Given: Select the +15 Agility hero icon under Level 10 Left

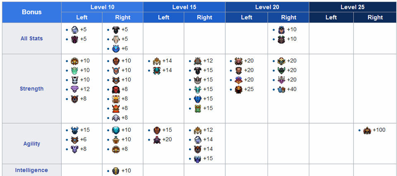Looking at the screenshot, I should (x=75, y=130).
